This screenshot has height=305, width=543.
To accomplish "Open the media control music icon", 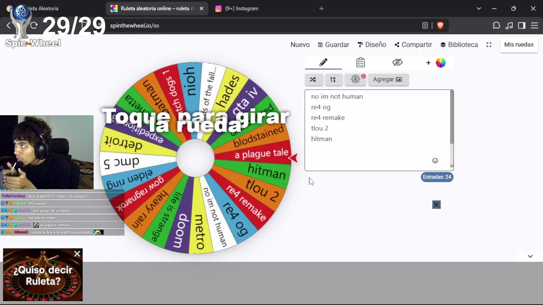I will coord(509,25).
